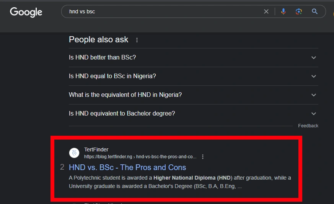Click the Feedback link
334x204 pixels.
(308, 126)
